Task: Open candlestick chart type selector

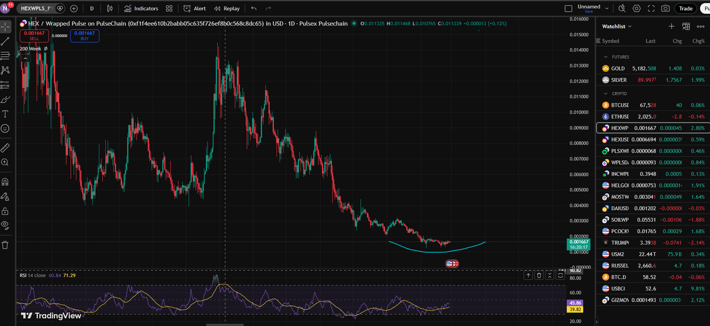Action: [x=110, y=8]
